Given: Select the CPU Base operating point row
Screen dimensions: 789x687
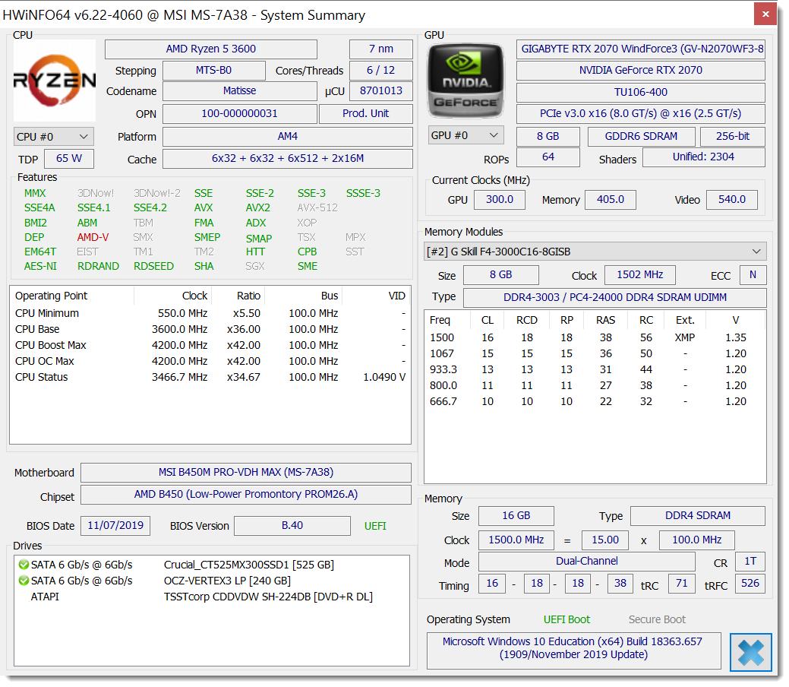Looking at the screenshot, I should click(x=210, y=329).
